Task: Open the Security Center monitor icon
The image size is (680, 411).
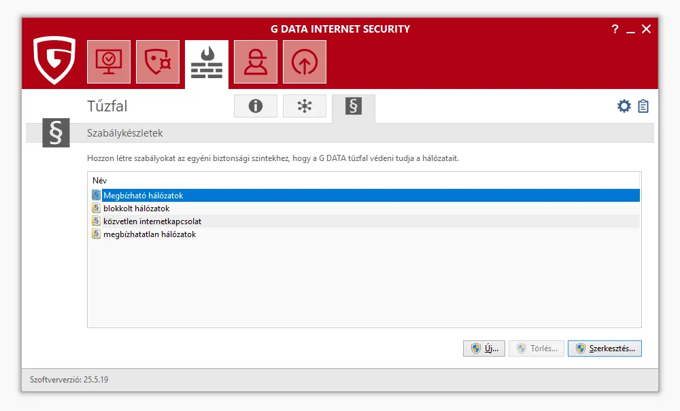Action: [x=109, y=62]
